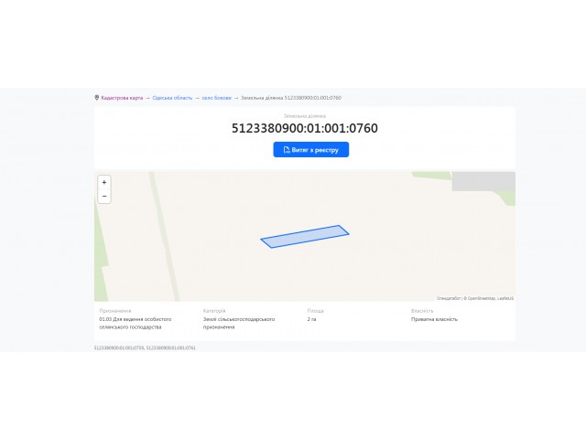Viewport: 586px width, 439px height.
Task: Open the Leaflet attribution link
Action: coord(505,298)
